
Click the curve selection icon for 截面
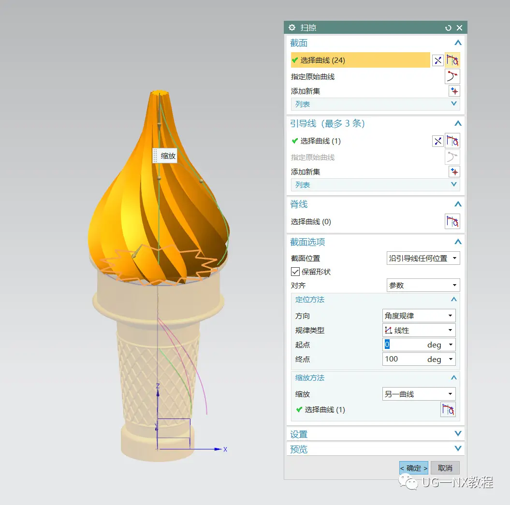coord(452,60)
